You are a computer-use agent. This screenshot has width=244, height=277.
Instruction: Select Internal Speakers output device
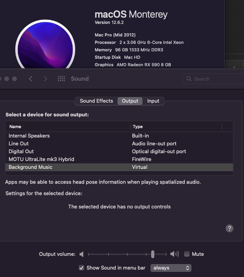point(119,136)
